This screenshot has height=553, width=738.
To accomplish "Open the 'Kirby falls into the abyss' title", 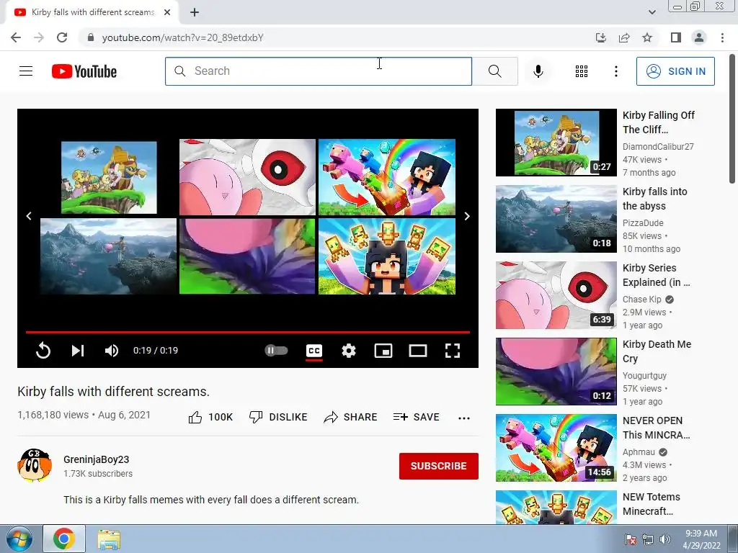I will point(654,199).
